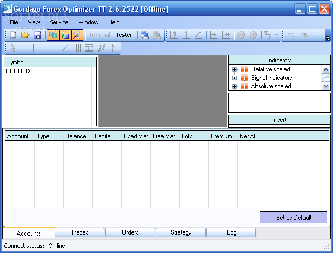The width and height of the screenshot is (333, 253).
Task: Select the periods separator tool
Action: coord(113,48)
